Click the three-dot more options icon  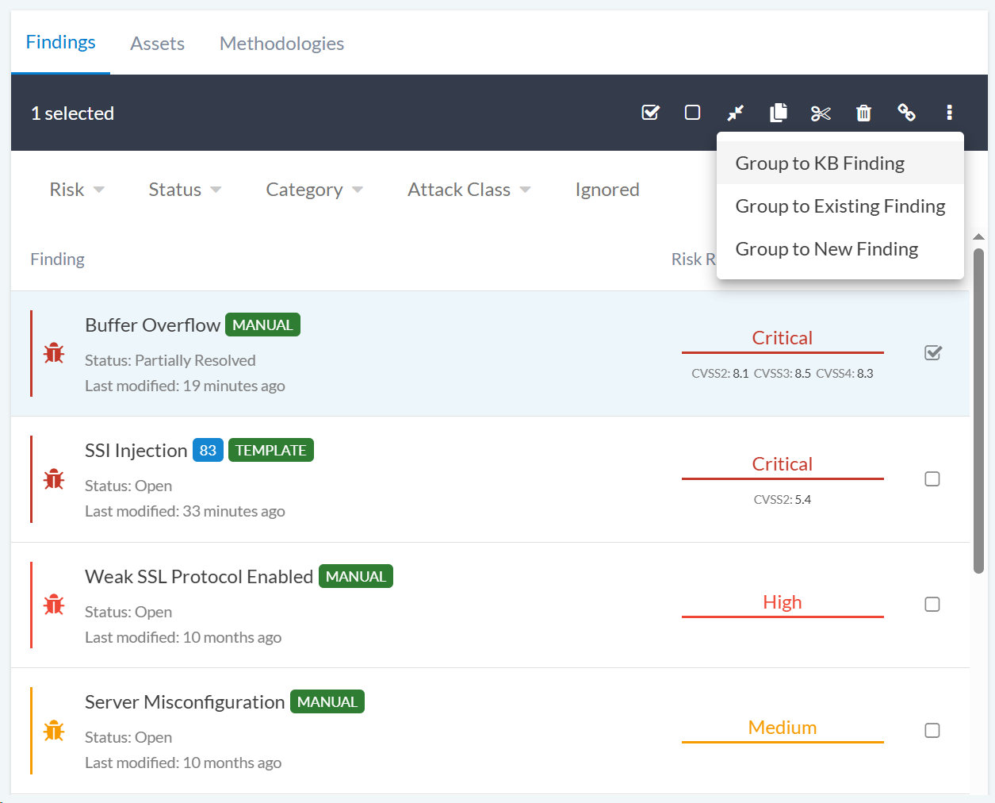point(949,113)
